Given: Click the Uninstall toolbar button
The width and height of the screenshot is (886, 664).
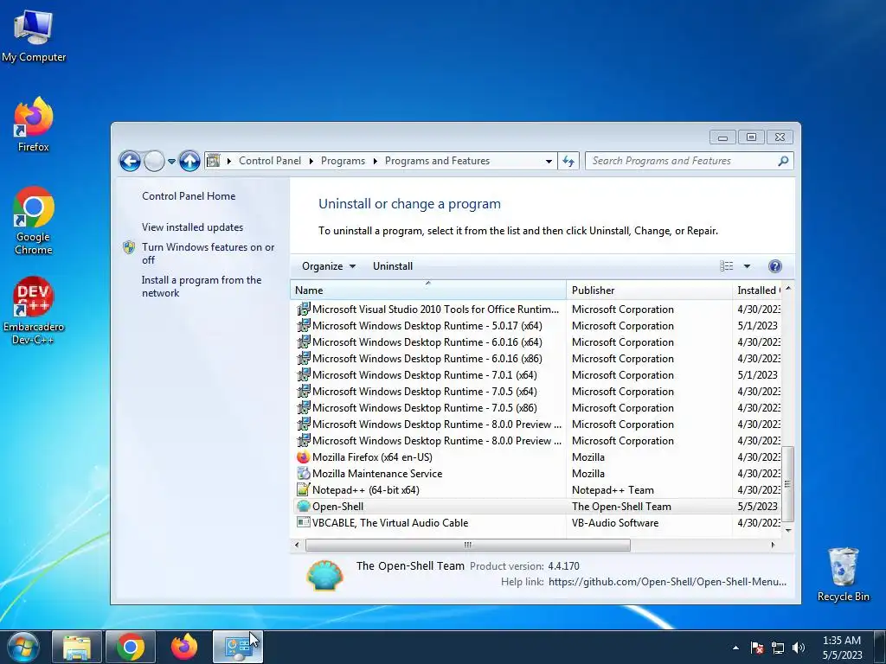Looking at the screenshot, I should click(393, 266).
